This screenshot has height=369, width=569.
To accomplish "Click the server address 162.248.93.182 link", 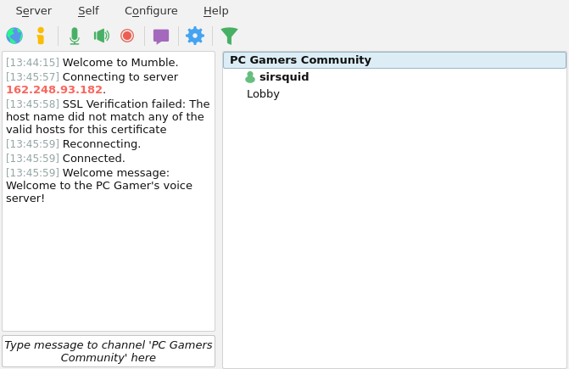I will [54, 90].
